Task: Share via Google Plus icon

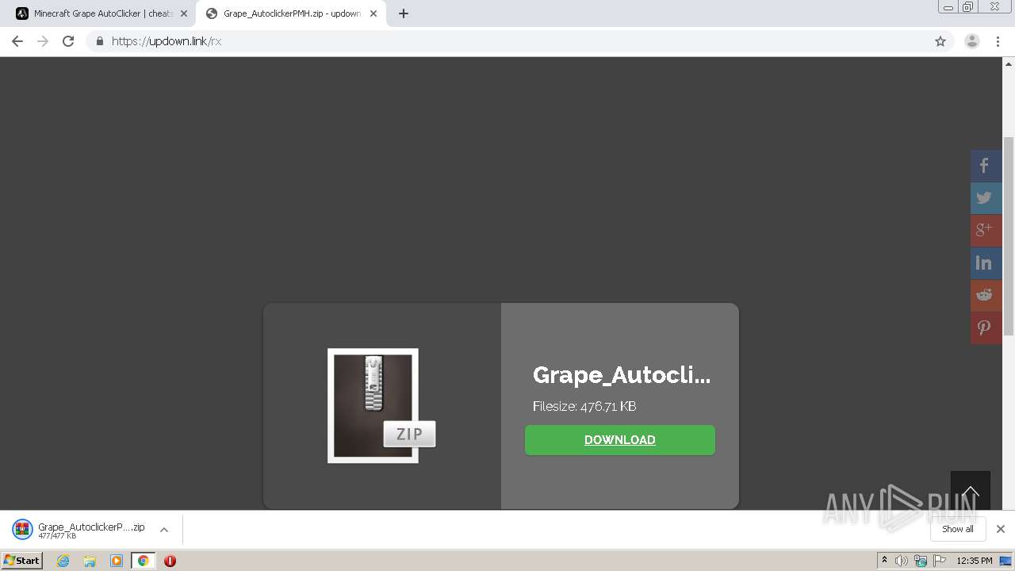Action: (x=986, y=231)
